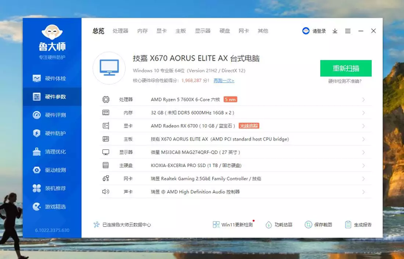Click the Windows 10 专业版 64位 text
Image resolution: width=404 pixels, height=259 pixels.
coord(158,71)
